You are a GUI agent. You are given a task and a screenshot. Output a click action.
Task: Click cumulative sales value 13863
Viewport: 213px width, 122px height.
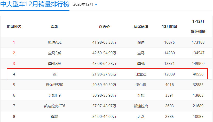(198, 95)
